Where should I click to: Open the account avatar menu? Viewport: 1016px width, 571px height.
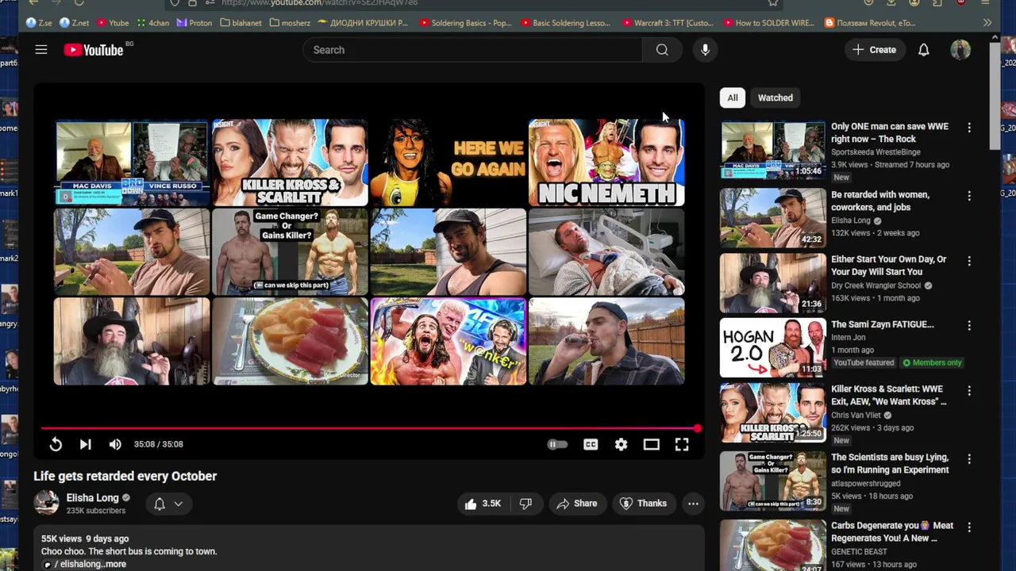point(960,50)
